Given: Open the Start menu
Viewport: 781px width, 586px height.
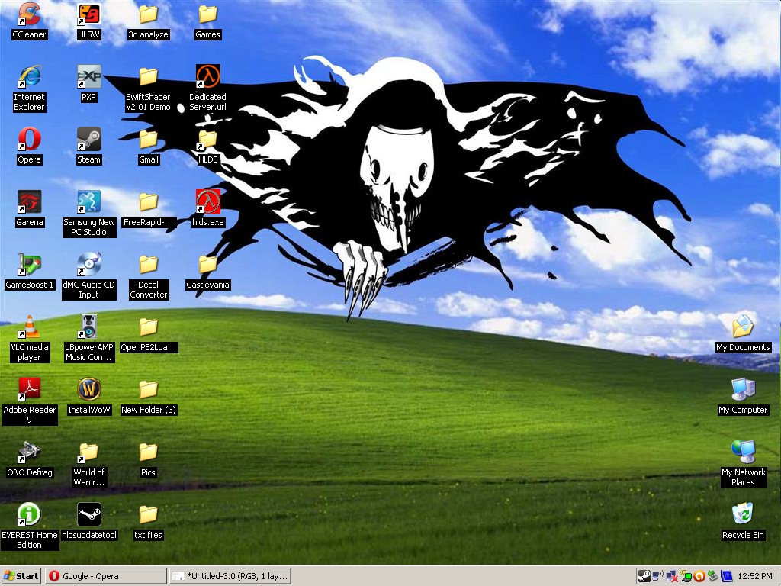Looking at the screenshot, I should [x=21, y=576].
